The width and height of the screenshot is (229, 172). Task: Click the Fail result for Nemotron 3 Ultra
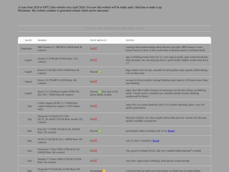[x=94, y=151]
